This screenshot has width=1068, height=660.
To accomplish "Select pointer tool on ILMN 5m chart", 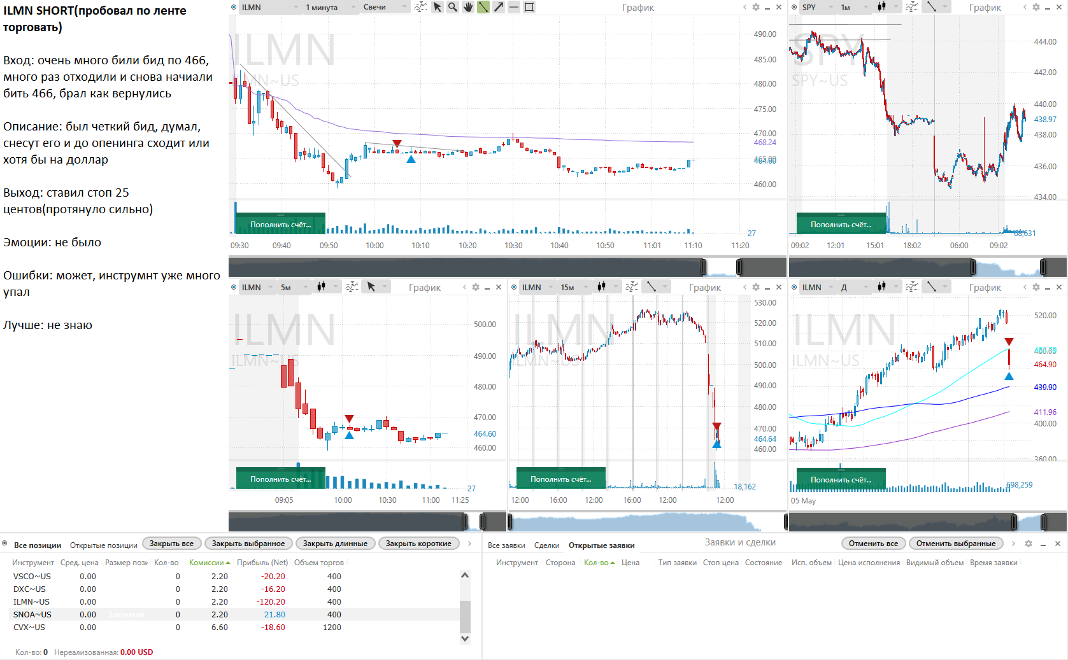I will [x=371, y=287].
